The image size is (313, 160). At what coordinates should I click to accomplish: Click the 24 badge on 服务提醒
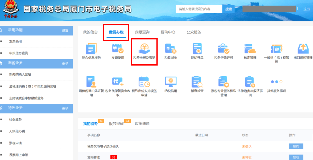[x=127, y=121]
